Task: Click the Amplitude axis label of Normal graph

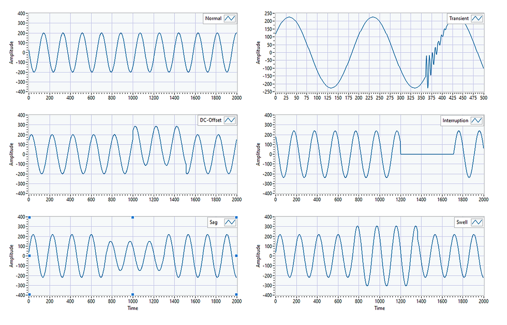Action: pos(11,52)
